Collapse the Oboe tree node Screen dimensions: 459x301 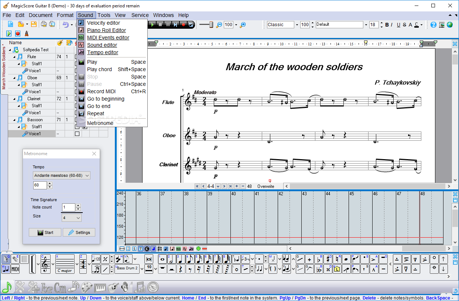(x=15, y=78)
